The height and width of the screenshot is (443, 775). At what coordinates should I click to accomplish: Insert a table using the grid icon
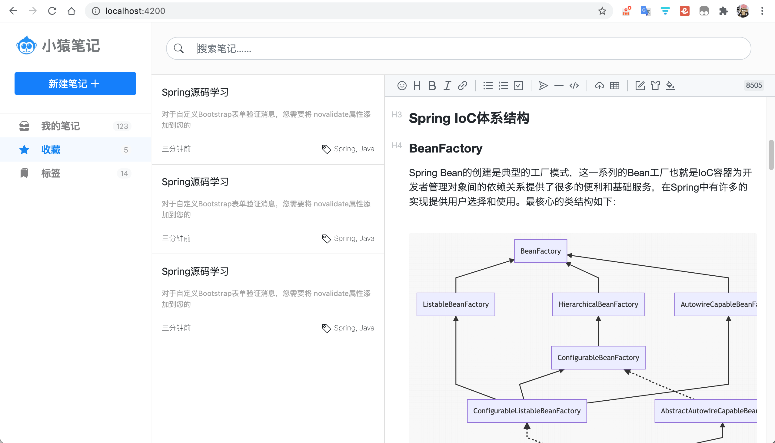click(614, 86)
